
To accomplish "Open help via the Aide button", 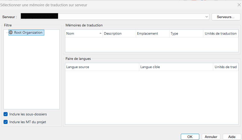I will (x=232, y=137).
